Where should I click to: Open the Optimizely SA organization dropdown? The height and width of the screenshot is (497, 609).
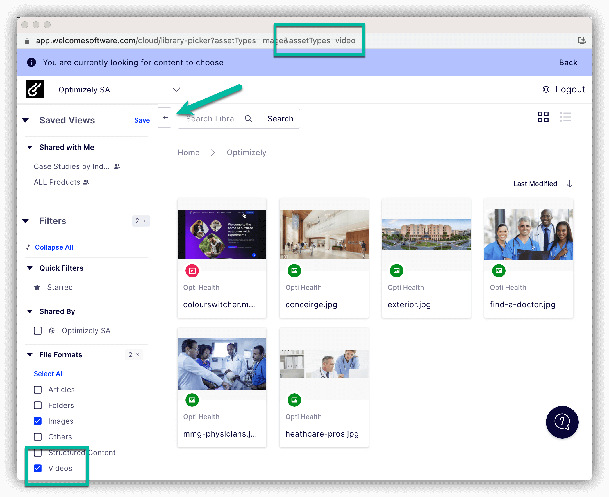tap(176, 90)
